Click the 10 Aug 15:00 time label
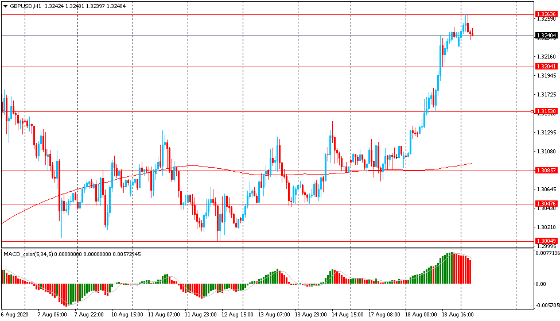Image resolution: width=560 pixels, height=321 pixels. (126, 315)
